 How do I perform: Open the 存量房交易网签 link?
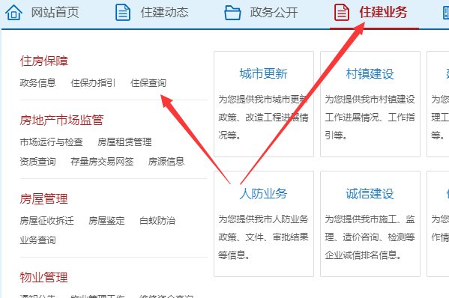click(102, 162)
